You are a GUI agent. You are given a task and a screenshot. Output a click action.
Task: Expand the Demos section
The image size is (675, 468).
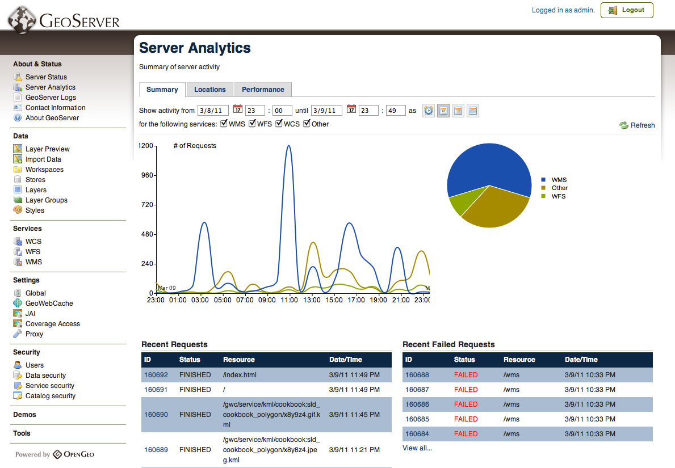click(24, 415)
